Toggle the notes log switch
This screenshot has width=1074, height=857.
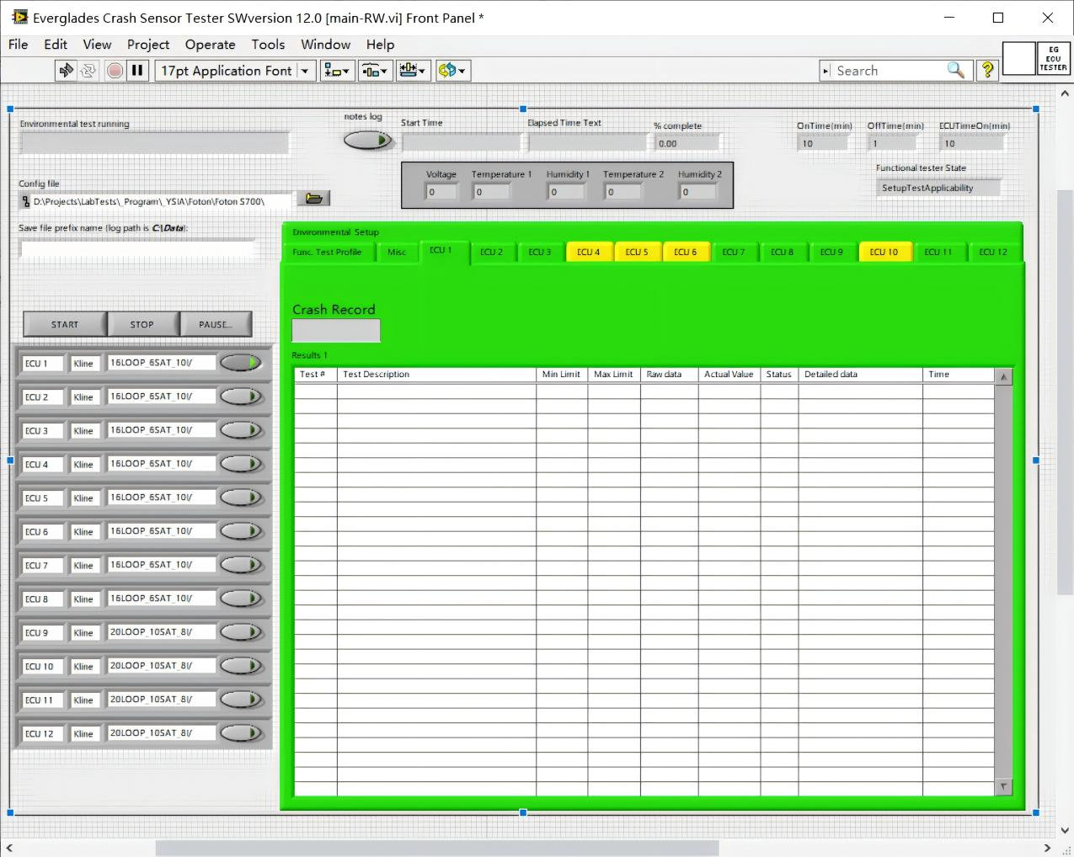tap(368, 141)
